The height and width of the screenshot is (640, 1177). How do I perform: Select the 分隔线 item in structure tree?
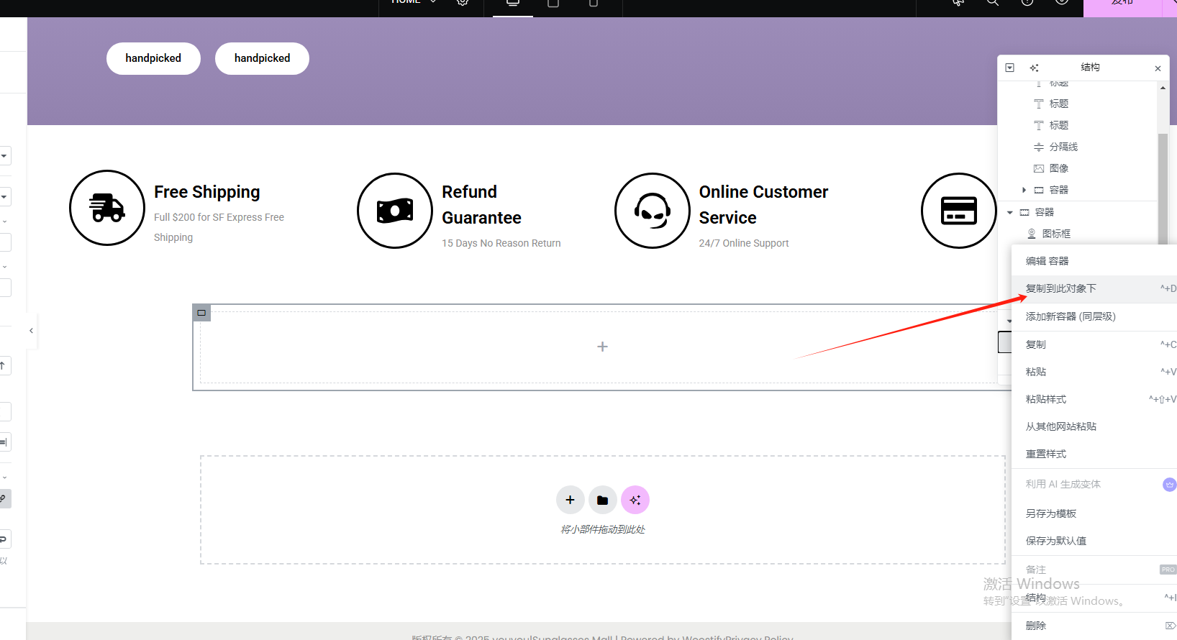[1063, 147]
